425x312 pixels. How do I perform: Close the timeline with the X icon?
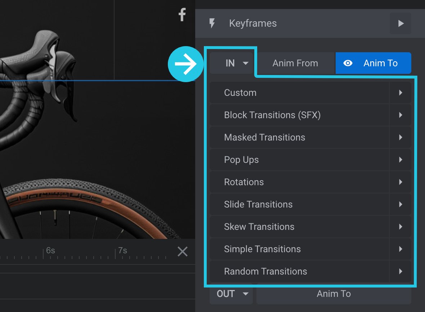(182, 251)
